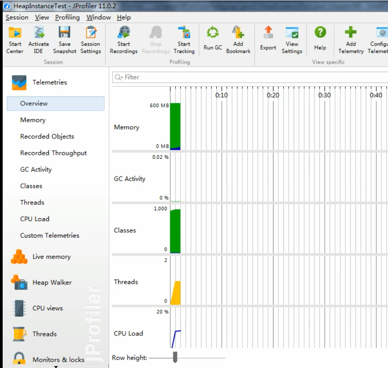Add a bookmark from the toolbar
The height and width of the screenshot is (368, 388).
point(238,40)
